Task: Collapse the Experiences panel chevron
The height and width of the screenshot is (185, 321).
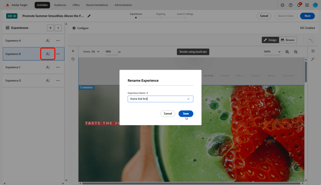Action: pos(58,28)
